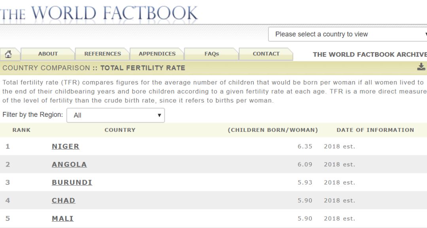
Task: Select Mali's 5.90 fertility value
Action: pyautogui.click(x=305, y=218)
